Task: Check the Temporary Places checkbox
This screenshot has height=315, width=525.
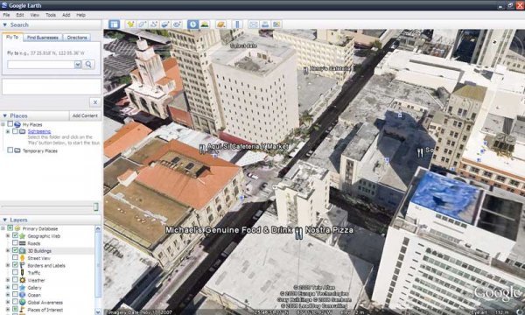Action: [10, 150]
